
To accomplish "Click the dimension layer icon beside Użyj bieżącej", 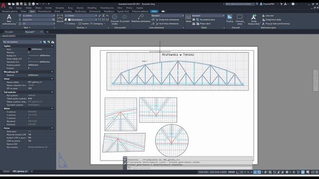I will (66, 20).
